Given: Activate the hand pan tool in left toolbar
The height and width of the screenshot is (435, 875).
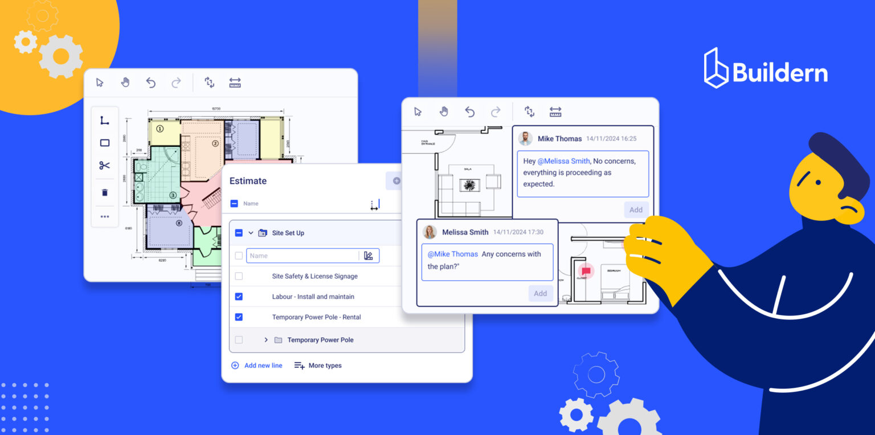Looking at the screenshot, I should tap(125, 83).
